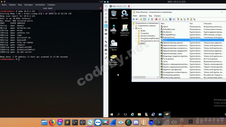This screenshot has width=226, height=127.
Task: Click the filter funnel icon in the AD toolbar
Action: pyautogui.click(x=188, y=19)
